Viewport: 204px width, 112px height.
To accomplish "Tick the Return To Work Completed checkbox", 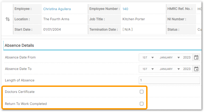I will [141, 104].
